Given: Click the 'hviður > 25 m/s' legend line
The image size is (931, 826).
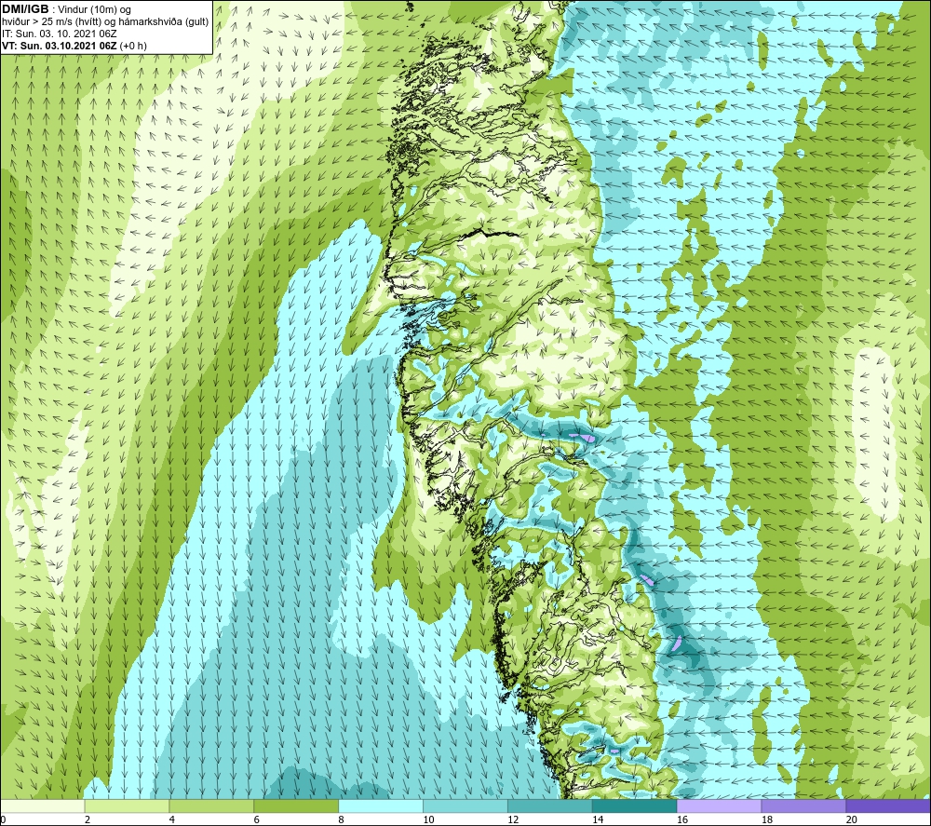Looking at the screenshot, I should point(105,22).
